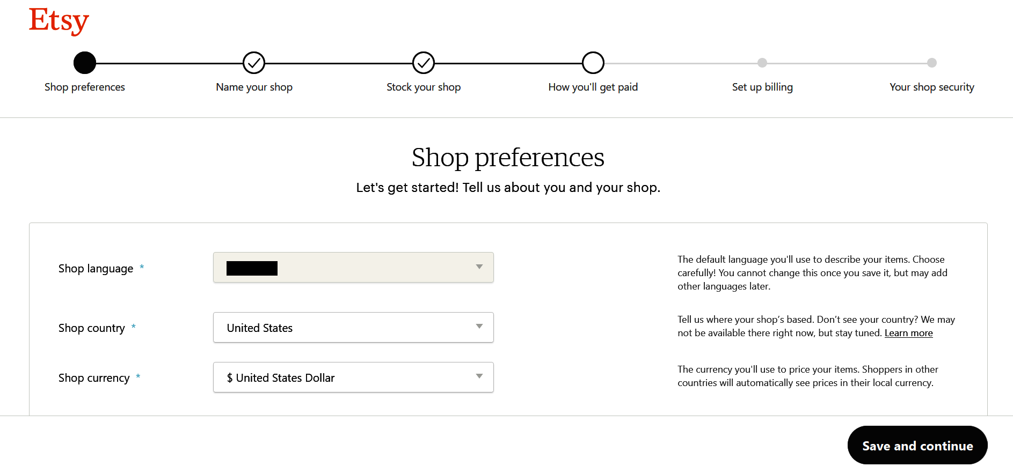This screenshot has width=1013, height=474.
Task: Click the redacted shop language value
Action: click(x=252, y=268)
